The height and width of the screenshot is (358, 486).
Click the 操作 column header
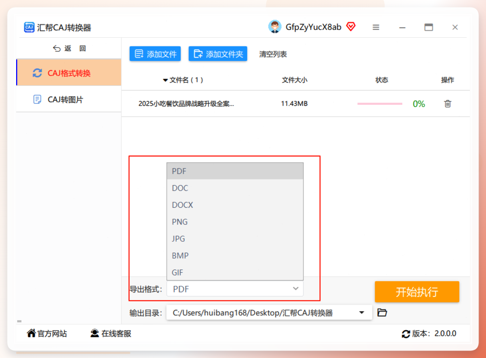click(448, 80)
